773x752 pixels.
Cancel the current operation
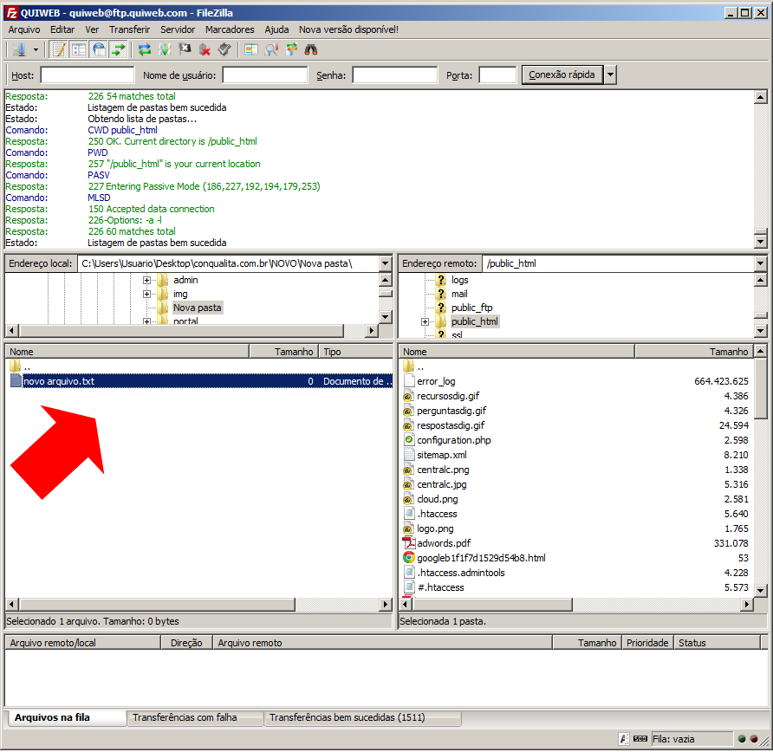click(185, 49)
